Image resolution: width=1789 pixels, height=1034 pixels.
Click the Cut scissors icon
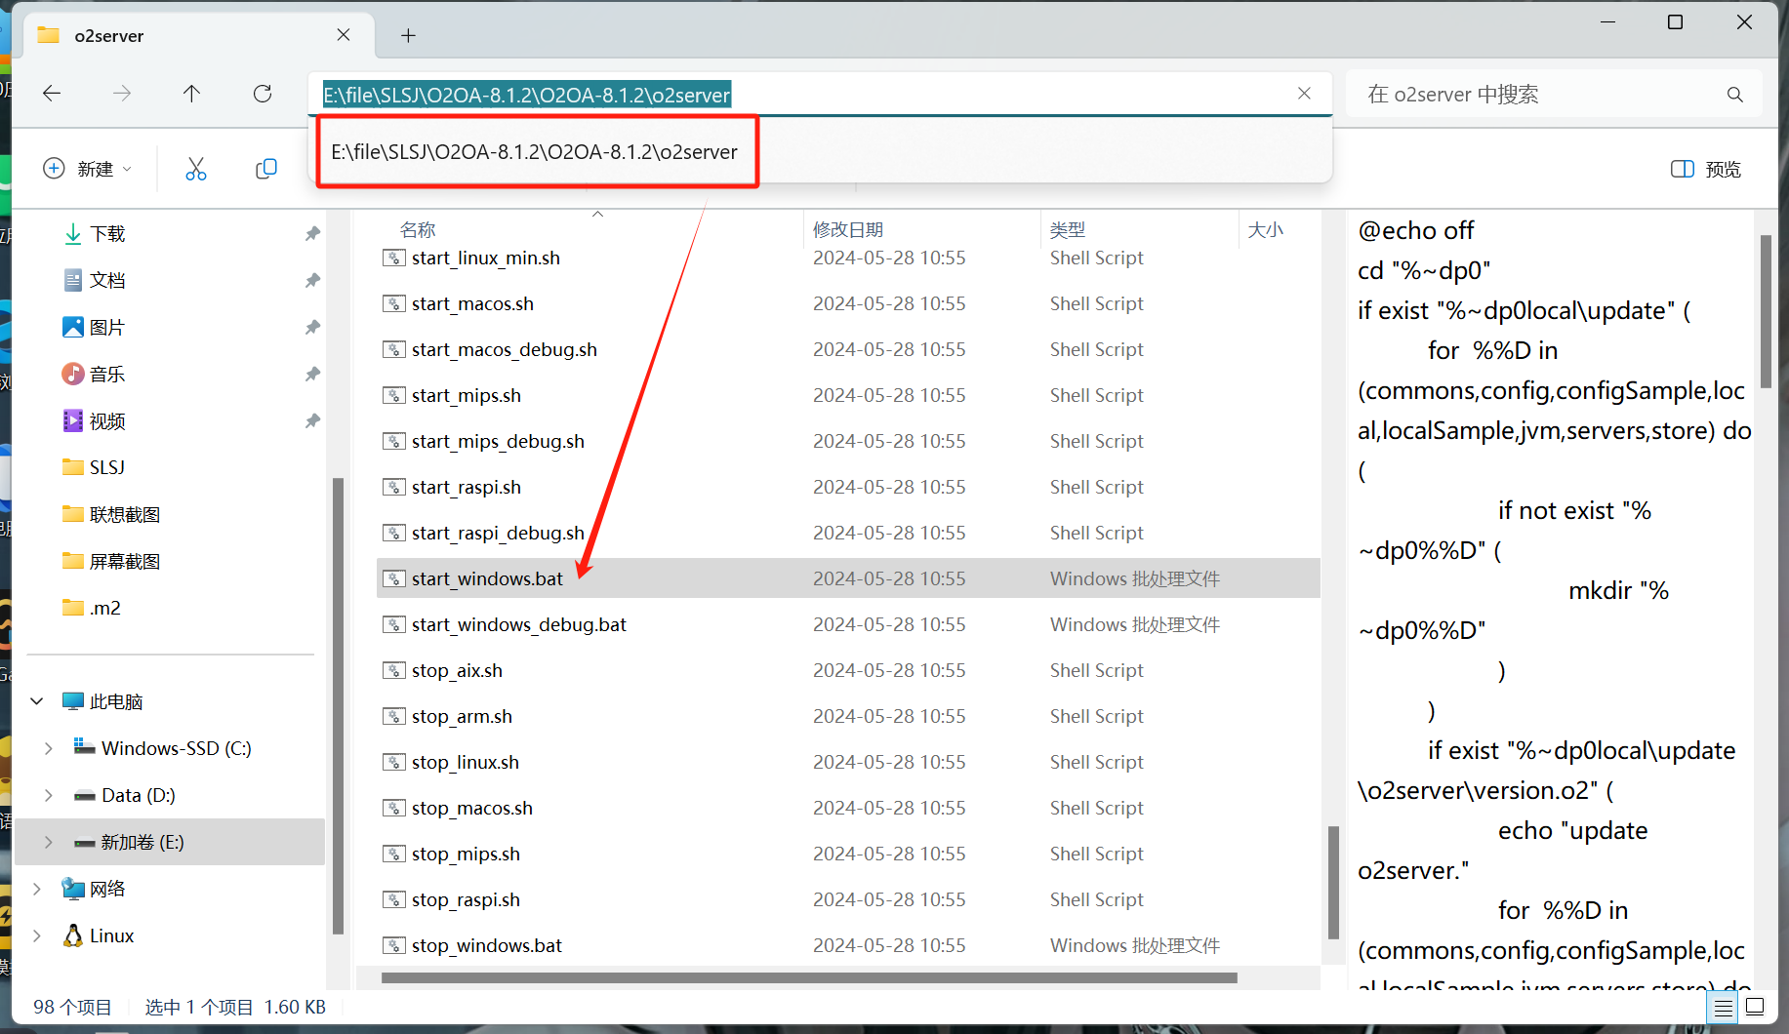click(x=196, y=169)
